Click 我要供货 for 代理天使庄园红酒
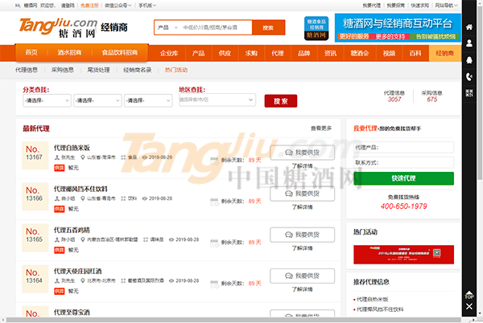 [x=302, y=276]
